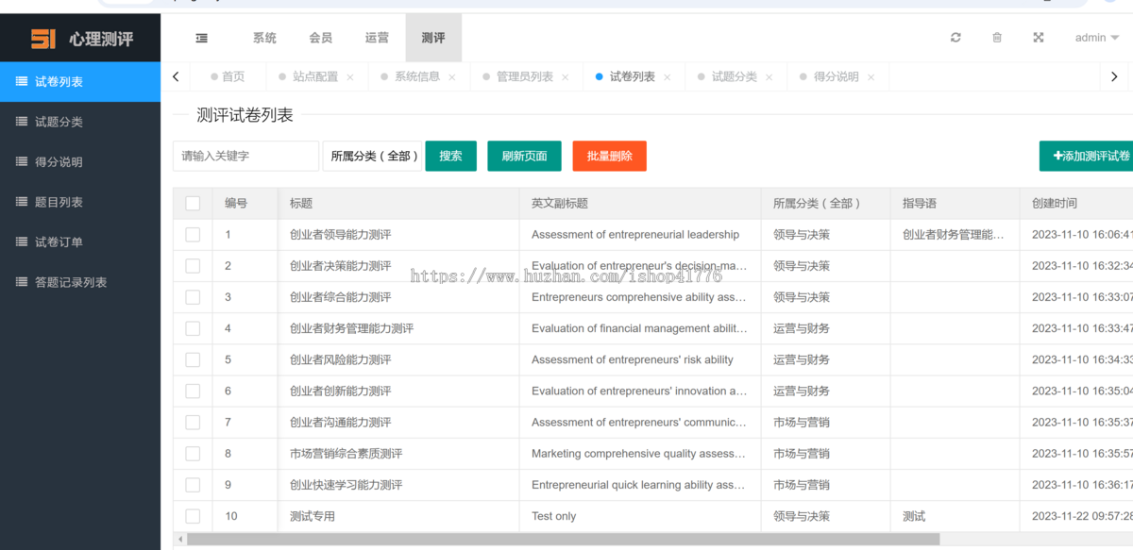Click the 测试专用 title cell
The width and height of the screenshot is (1133, 550).
click(x=398, y=516)
